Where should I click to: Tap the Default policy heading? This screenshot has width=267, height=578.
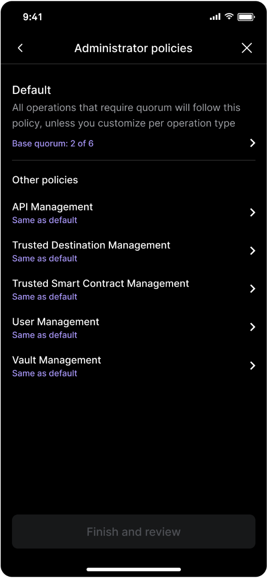point(31,90)
